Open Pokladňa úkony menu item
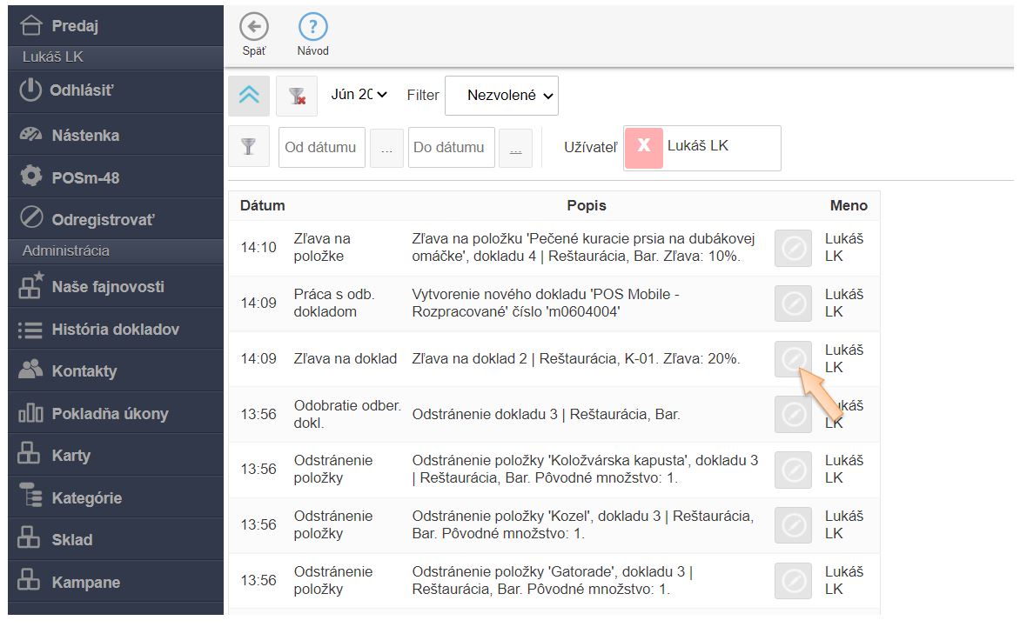Image resolution: width=1020 pixels, height=627 pixels. [x=110, y=414]
